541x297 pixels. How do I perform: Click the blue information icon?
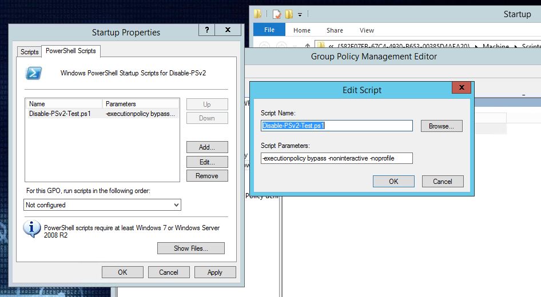click(x=32, y=229)
